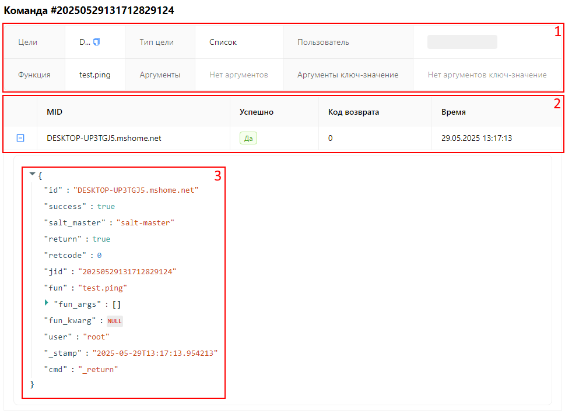Click the Время column header
Image resolution: width=565 pixels, height=414 pixels.
(x=453, y=112)
